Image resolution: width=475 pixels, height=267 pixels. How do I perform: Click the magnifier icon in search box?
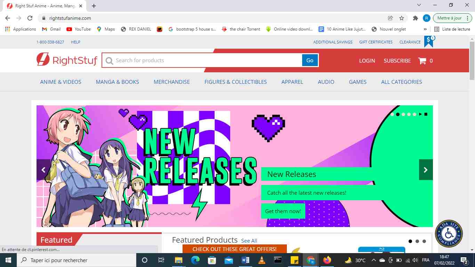click(109, 61)
